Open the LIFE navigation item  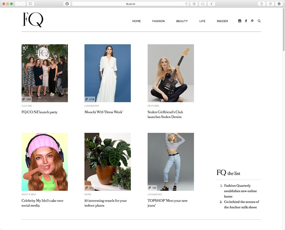point(202,21)
